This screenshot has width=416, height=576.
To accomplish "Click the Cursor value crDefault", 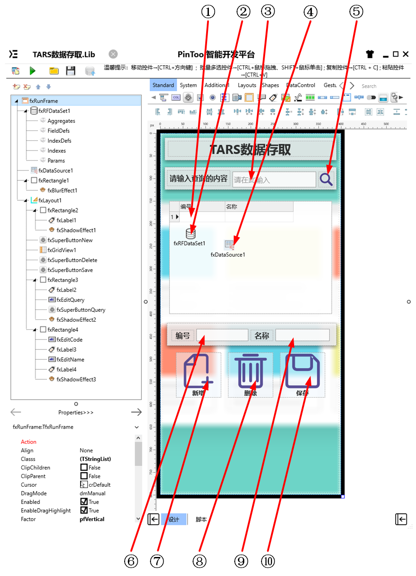I will click(99, 485).
